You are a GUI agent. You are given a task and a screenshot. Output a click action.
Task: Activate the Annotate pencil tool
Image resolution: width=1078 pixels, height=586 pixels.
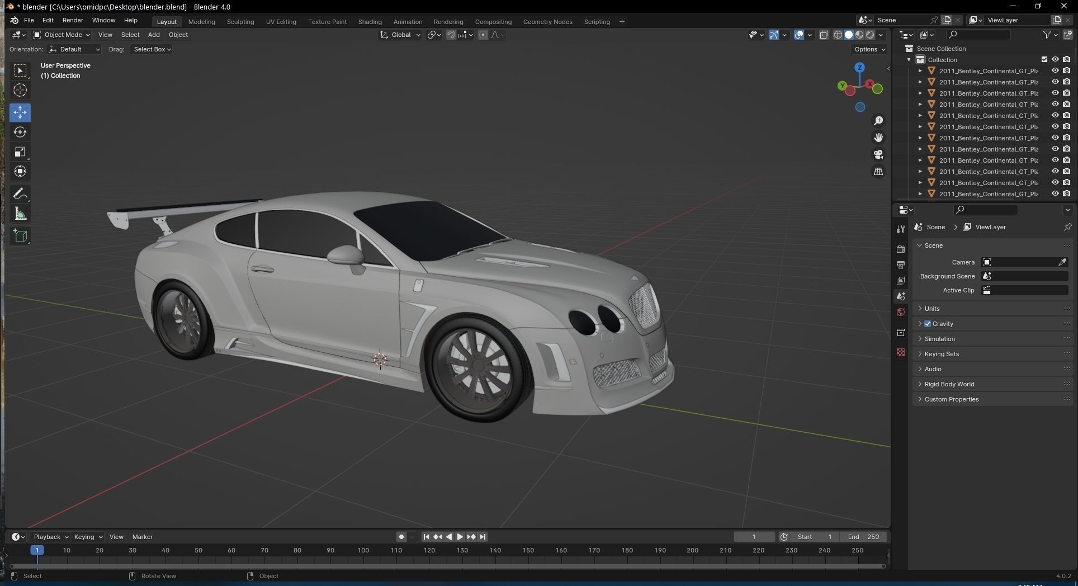pyautogui.click(x=20, y=193)
